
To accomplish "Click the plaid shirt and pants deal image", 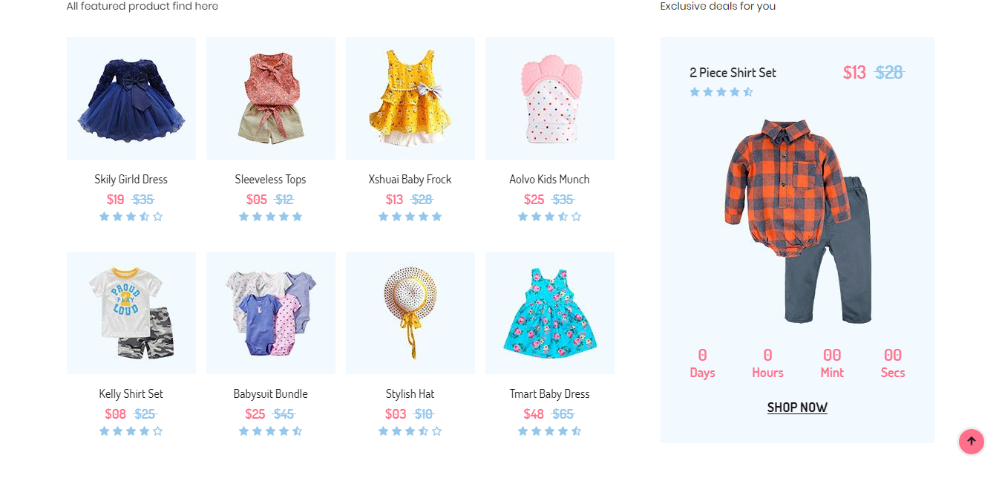I will tap(797, 220).
